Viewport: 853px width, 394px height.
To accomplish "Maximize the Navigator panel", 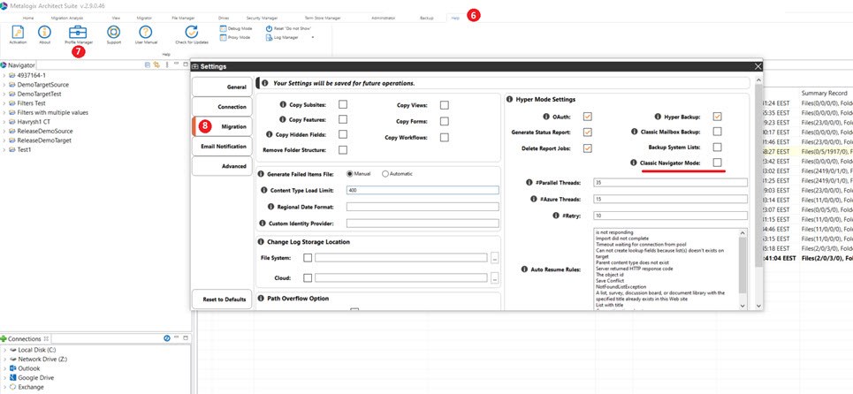I will (185, 64).
